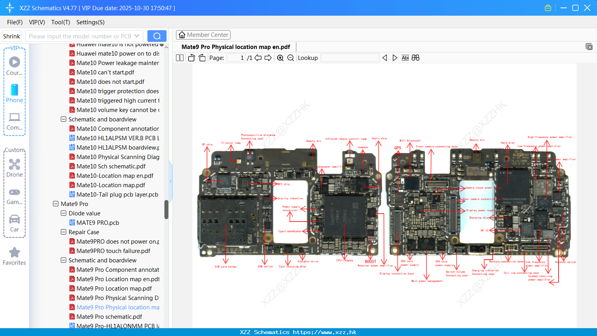This screenshot has height=336, width=597.
Task: Click the page number field
Action: coord(236,58)
